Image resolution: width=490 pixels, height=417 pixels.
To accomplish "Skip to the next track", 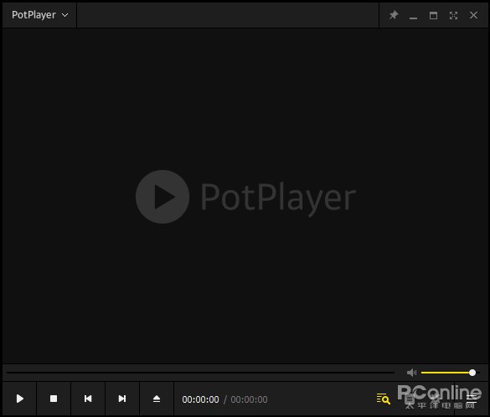I will click(122, 399).
